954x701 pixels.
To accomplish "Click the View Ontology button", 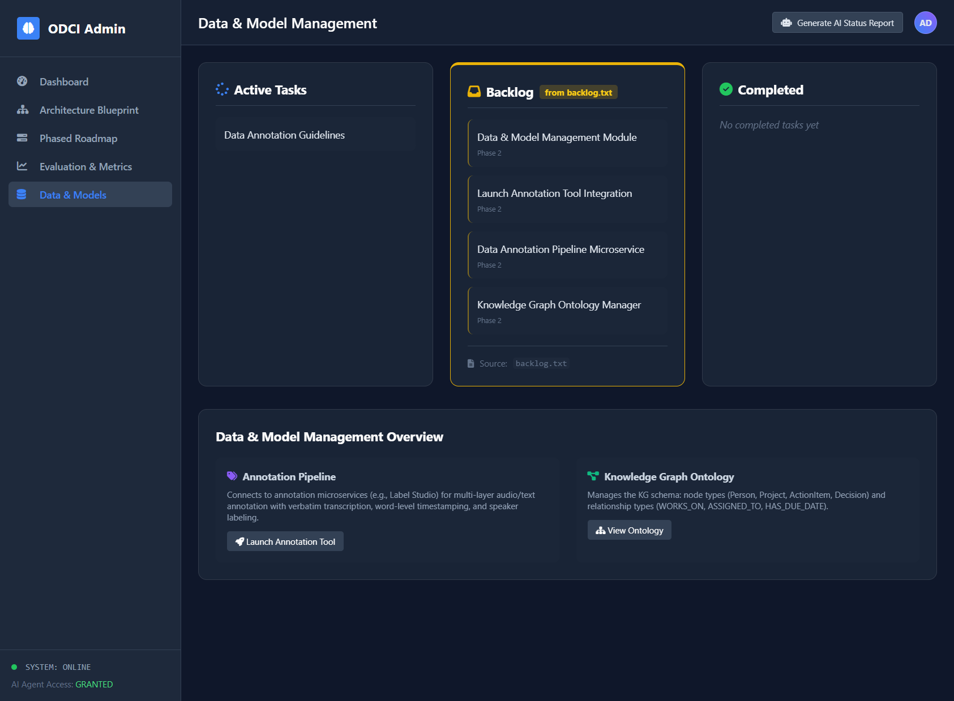I will point(629,530).
